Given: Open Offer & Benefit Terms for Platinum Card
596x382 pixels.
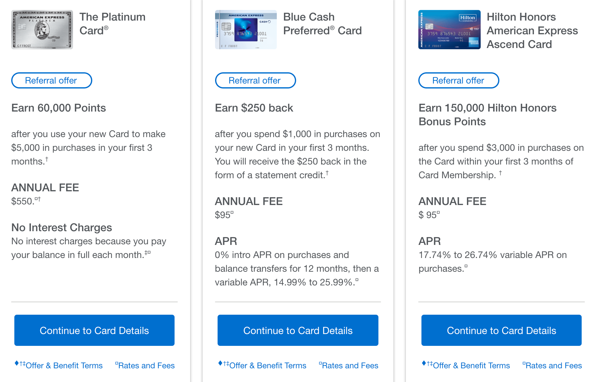Looking at the screenshot, I should click(x=64, y=365).
